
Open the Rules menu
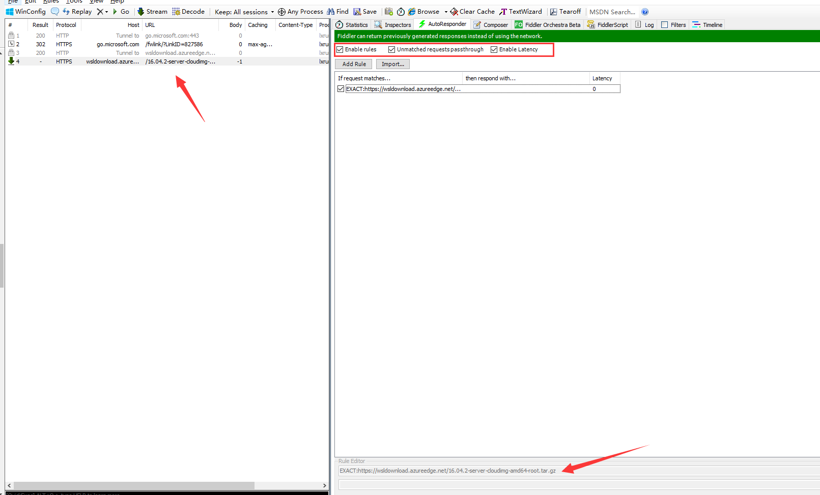(x=51, y=2)
